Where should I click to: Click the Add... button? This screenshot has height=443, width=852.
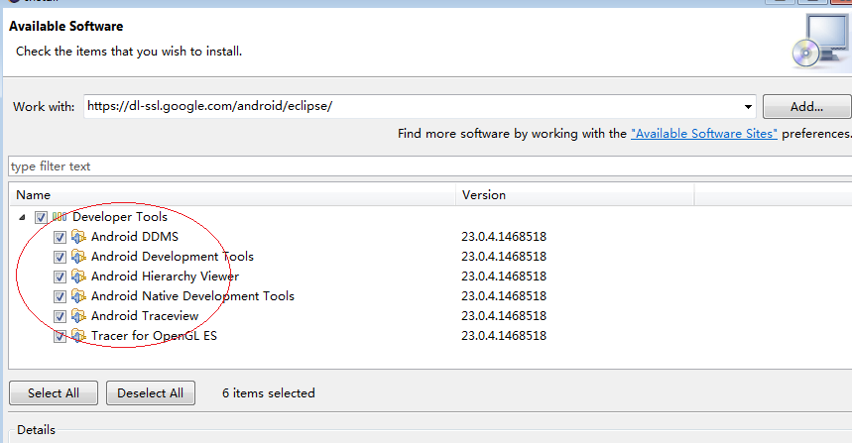click(x=806, y=106)
